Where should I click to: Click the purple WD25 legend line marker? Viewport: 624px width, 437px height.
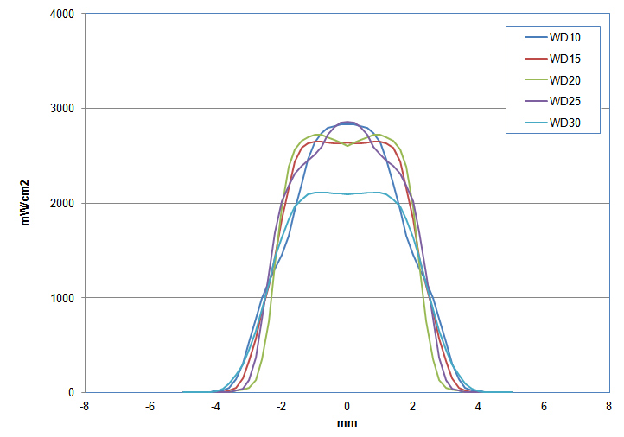click(530, 101)
